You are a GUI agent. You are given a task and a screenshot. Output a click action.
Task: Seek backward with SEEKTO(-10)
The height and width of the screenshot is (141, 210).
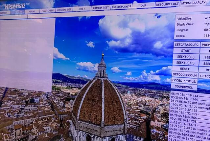(x=185, y=63)
